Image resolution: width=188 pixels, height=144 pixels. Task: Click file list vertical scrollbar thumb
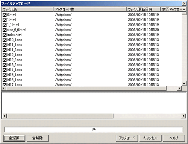[184, 14]
